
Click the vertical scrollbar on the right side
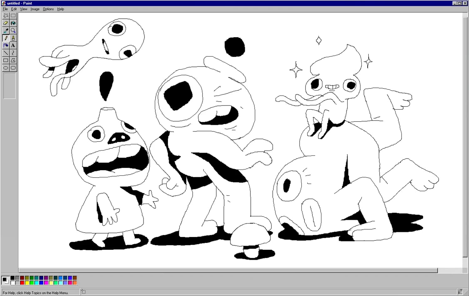click(465, 137)
